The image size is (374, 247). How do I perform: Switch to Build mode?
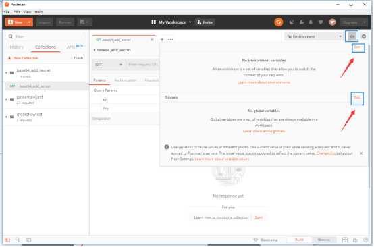click(x=299, y=240)
